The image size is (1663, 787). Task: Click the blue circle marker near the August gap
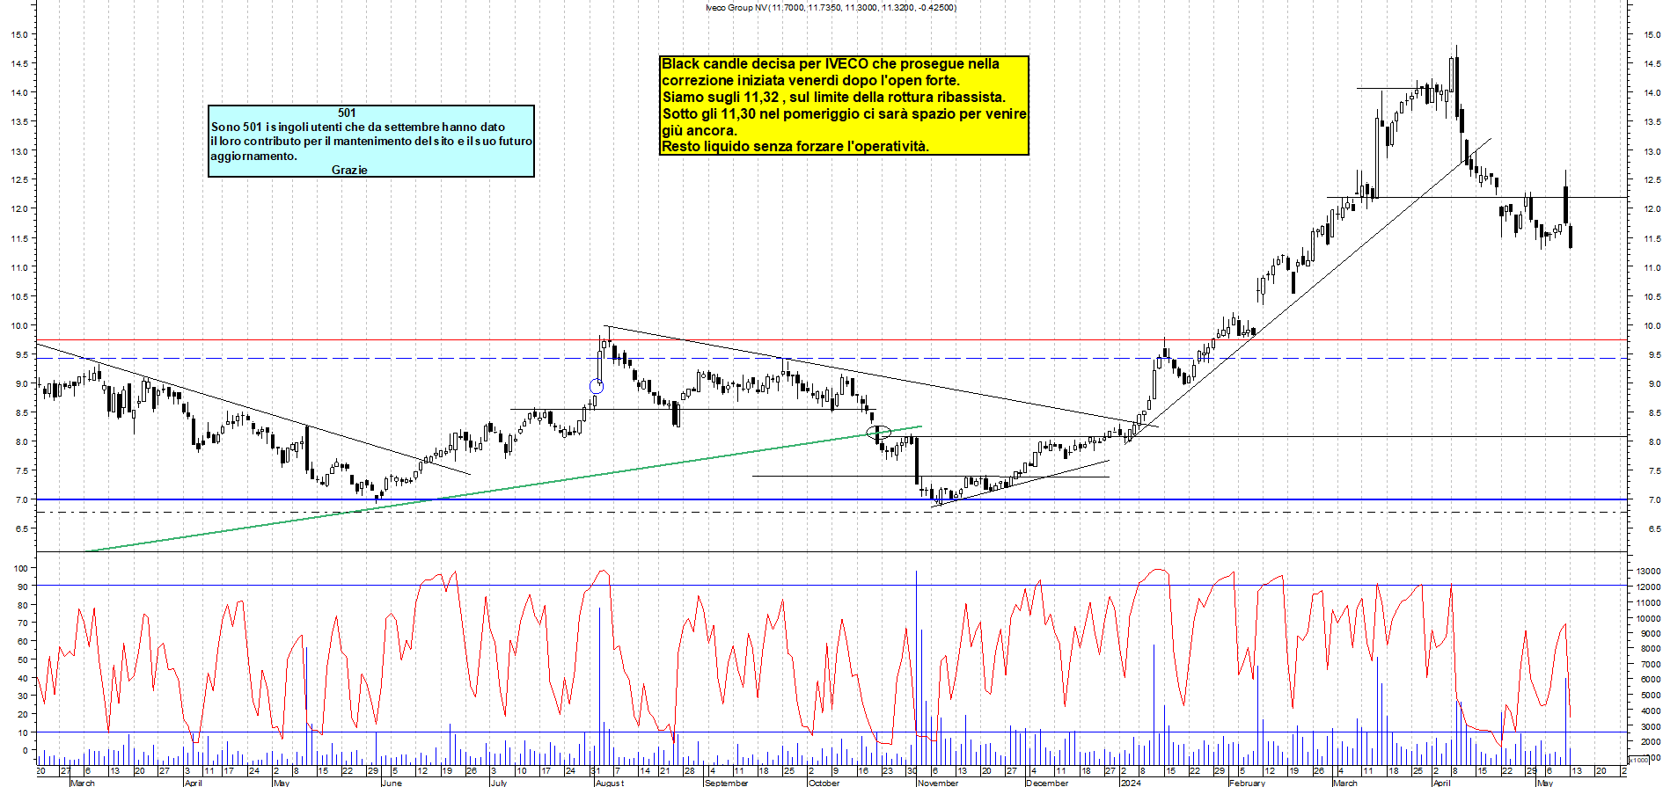pos(596,386)
